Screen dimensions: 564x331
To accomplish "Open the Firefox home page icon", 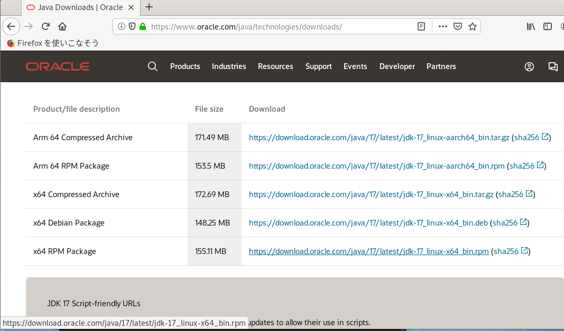I will (62, 26).
